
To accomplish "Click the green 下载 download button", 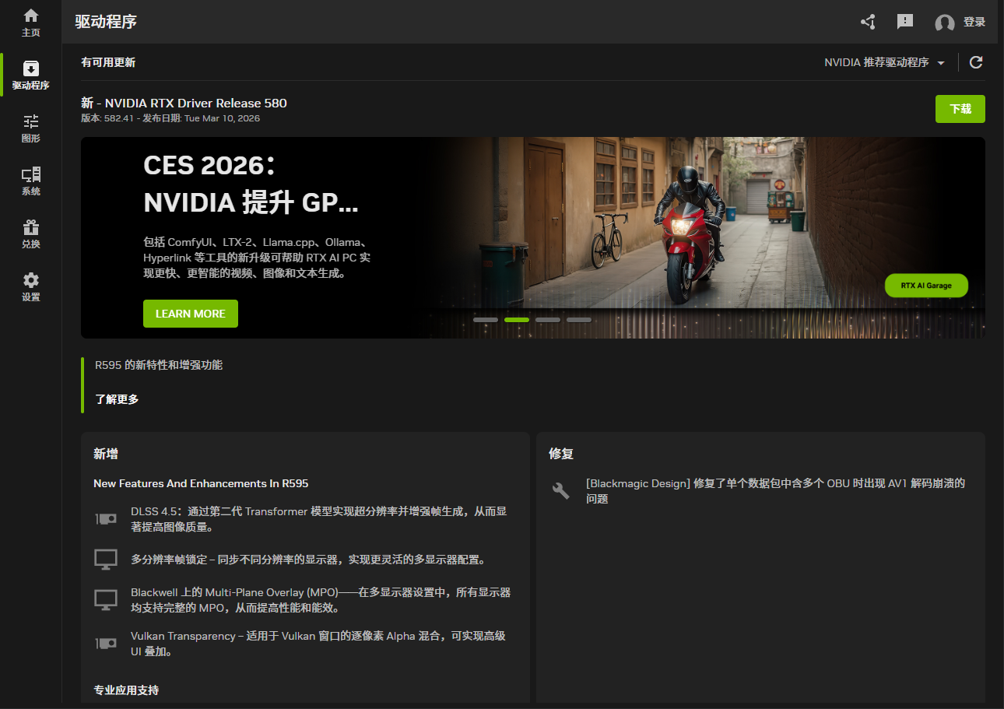I will (960, 109).
